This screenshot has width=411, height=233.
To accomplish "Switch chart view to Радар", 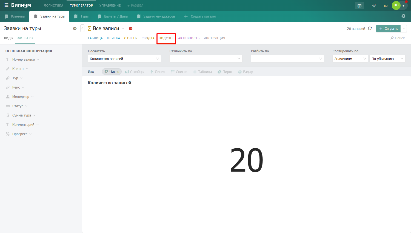I will (245, 72).
